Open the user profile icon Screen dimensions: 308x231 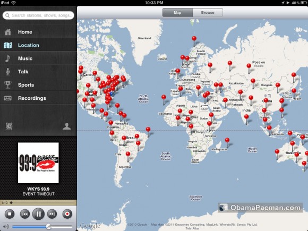(x=66, y=126)
